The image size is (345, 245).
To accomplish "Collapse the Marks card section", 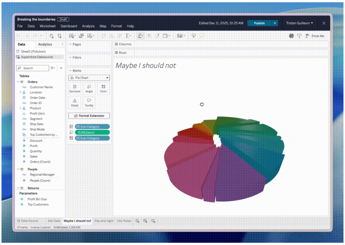I will tap(70, 70).
